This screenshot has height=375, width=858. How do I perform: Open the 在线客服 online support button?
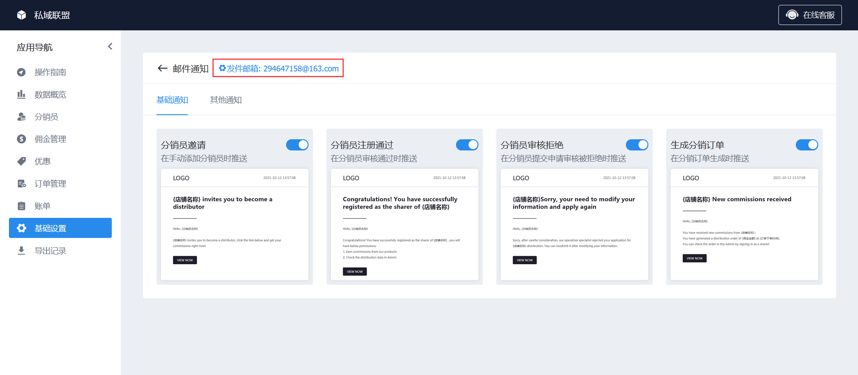coord(810,15)
